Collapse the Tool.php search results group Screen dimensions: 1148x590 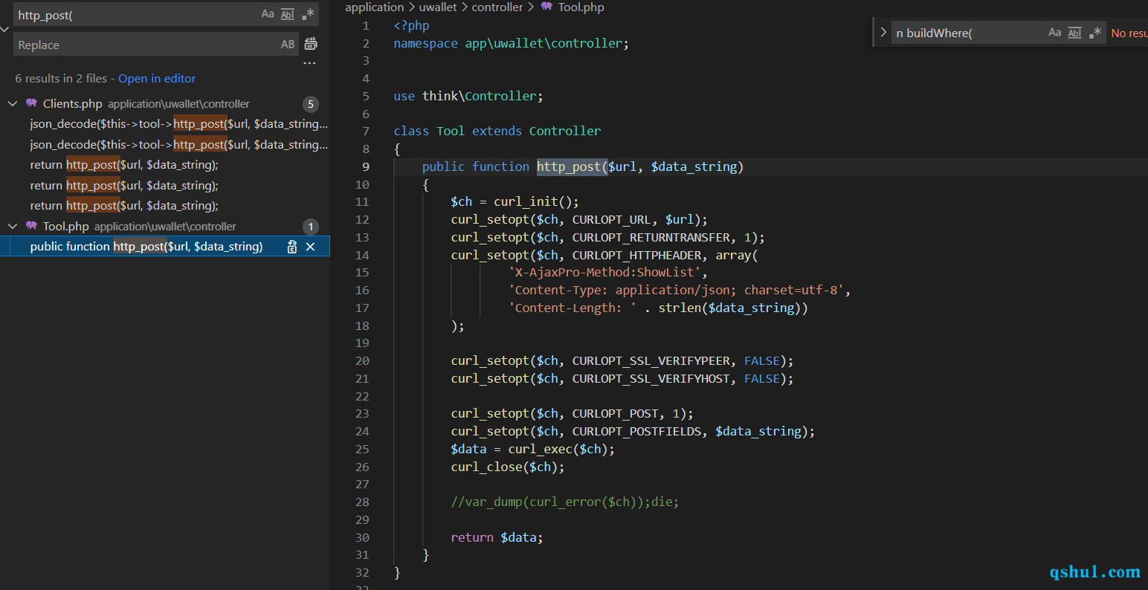tap(13, 226)
